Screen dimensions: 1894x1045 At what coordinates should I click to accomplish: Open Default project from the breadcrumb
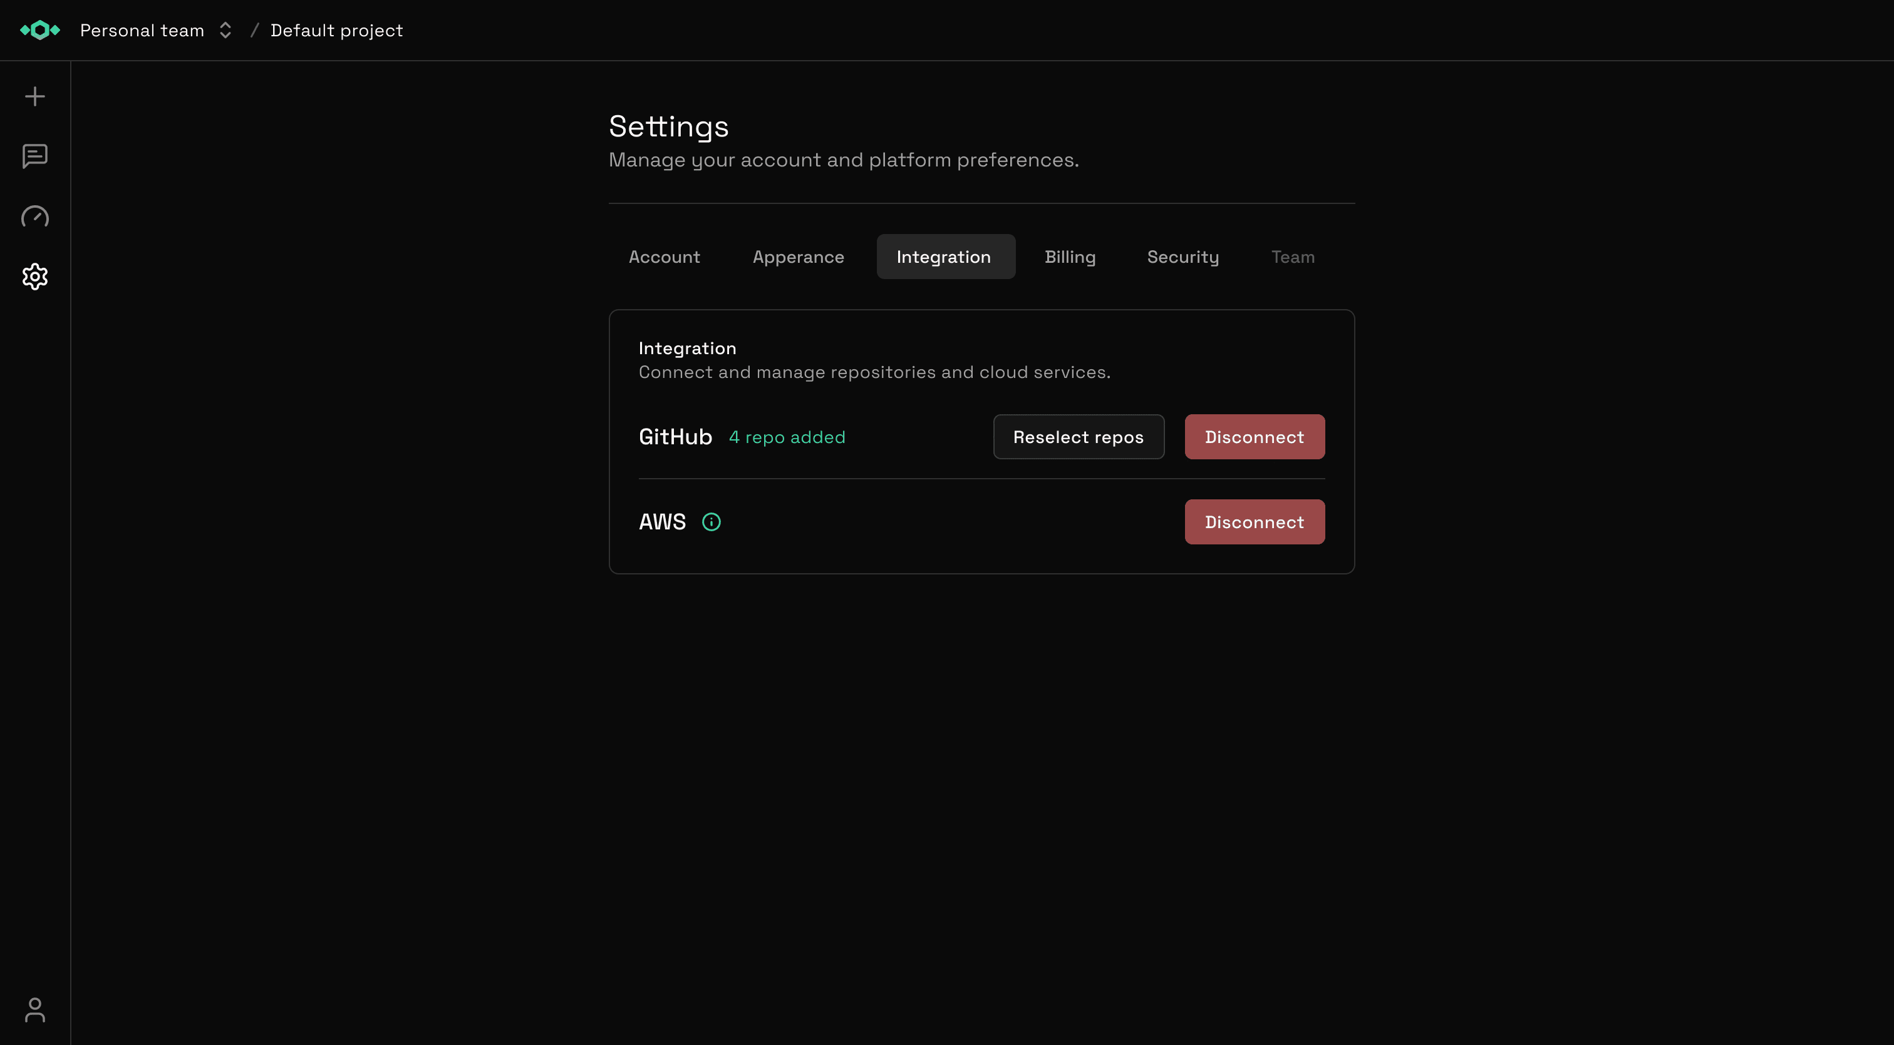click(x=337, y=30)
